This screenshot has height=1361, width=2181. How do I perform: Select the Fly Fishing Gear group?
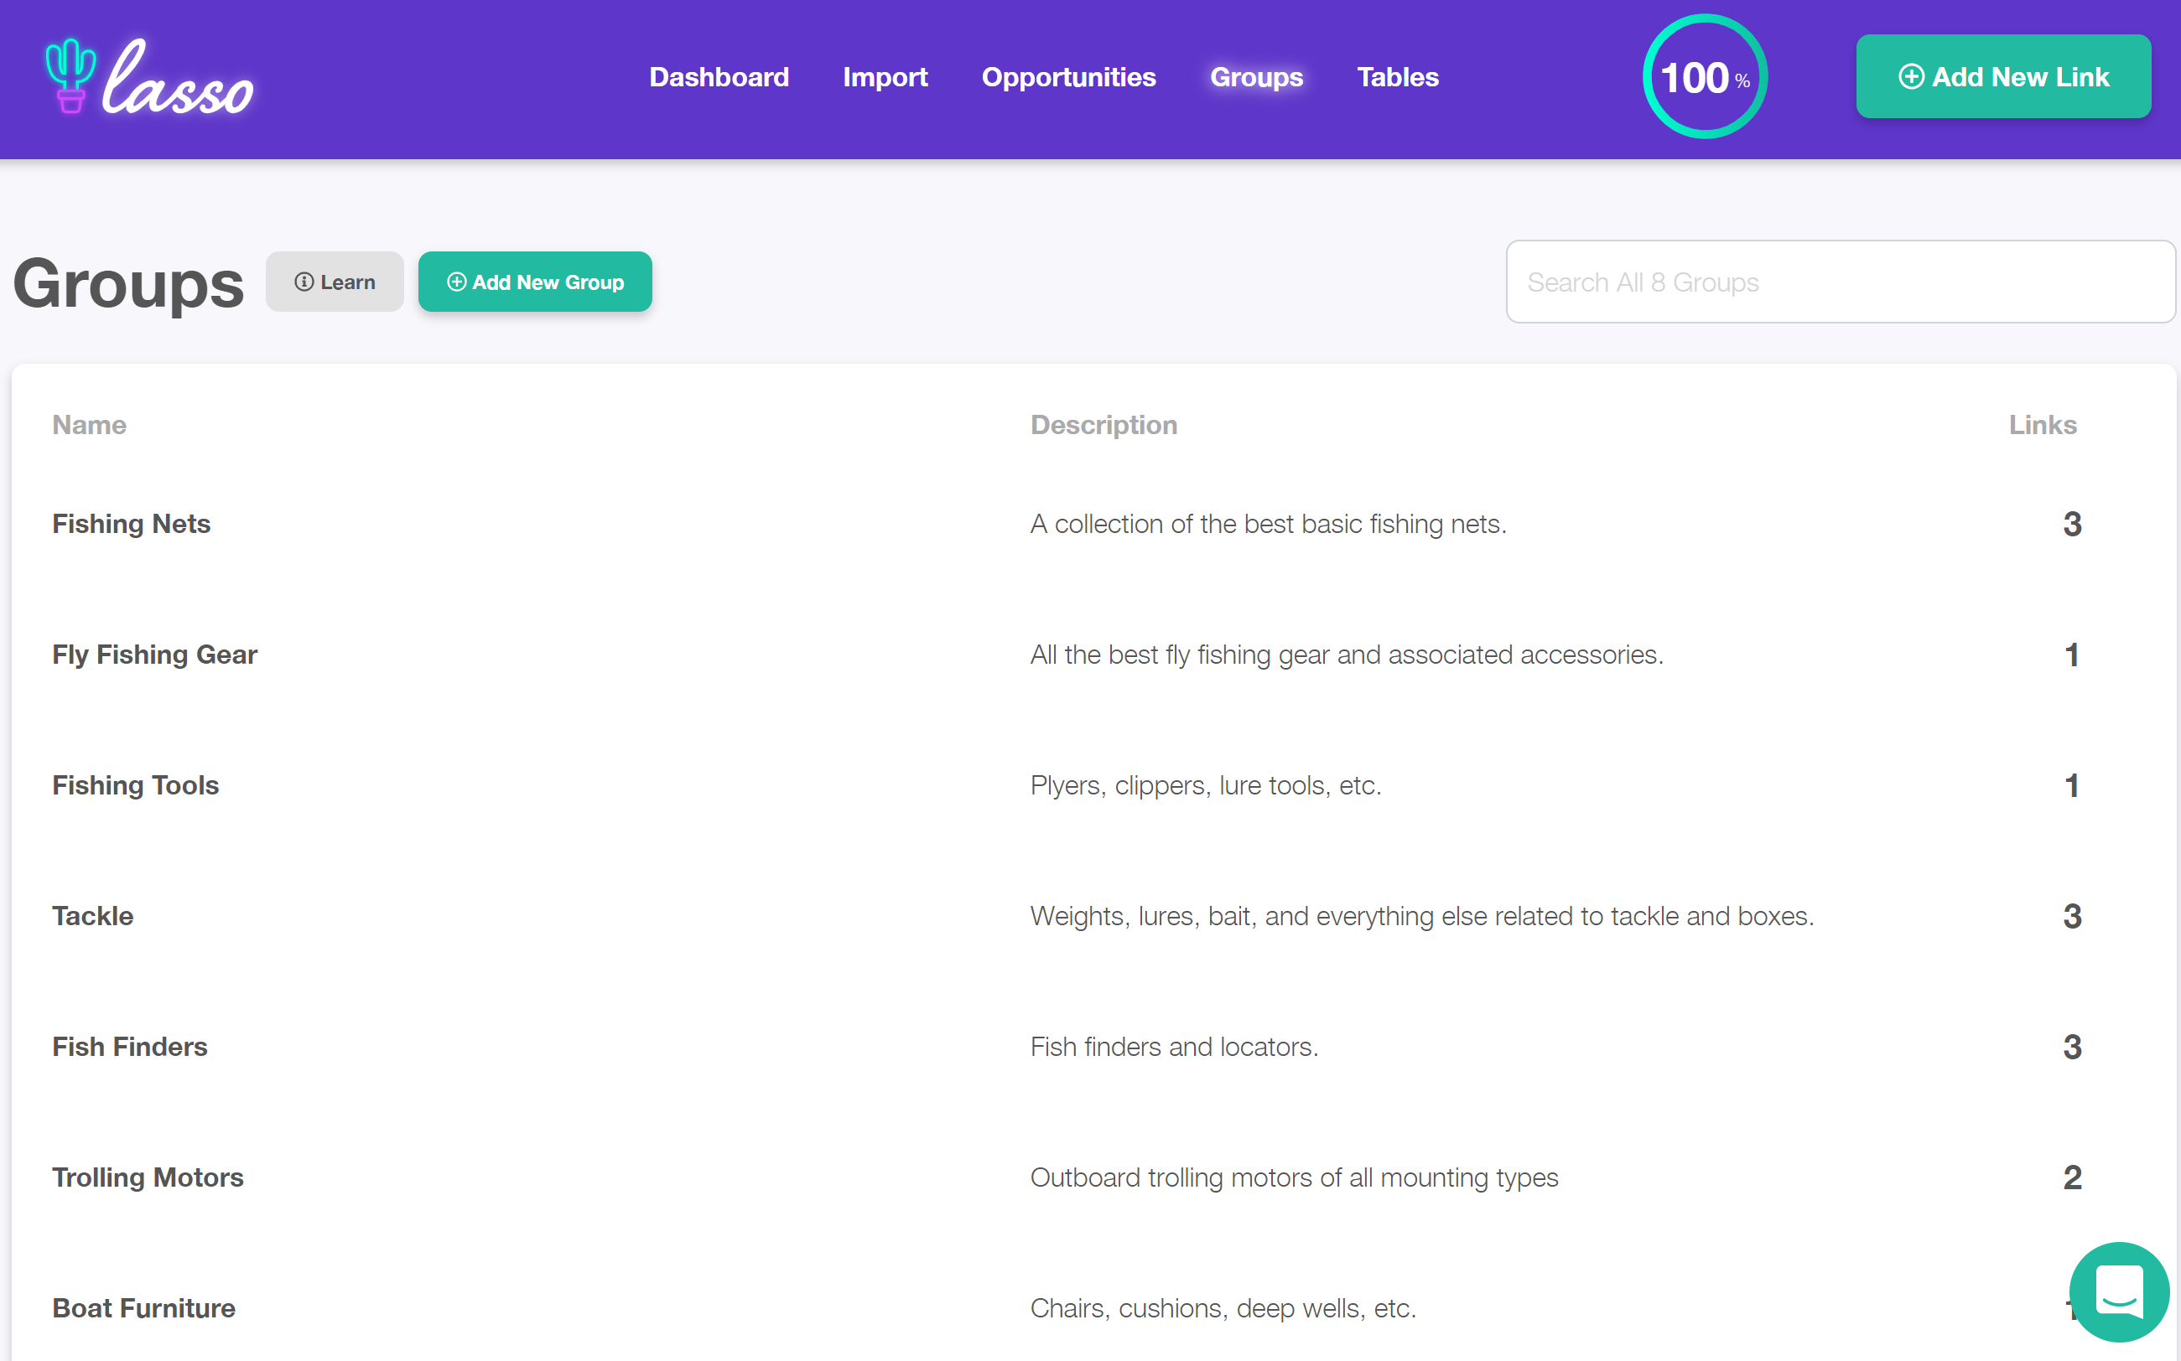coord(154,655)
